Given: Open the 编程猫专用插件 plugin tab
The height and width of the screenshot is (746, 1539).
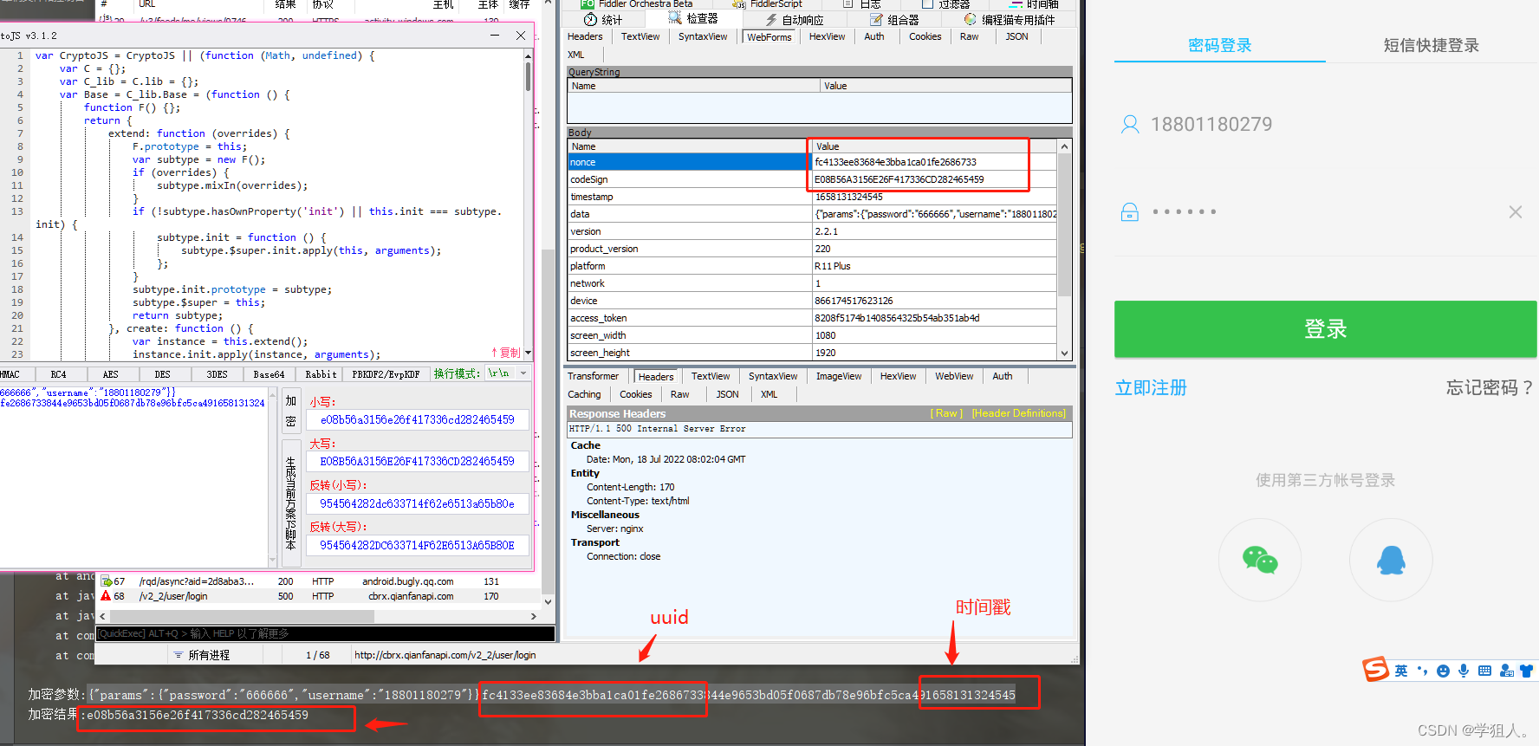Looking at the screenshot, I should coord(1010,19).
